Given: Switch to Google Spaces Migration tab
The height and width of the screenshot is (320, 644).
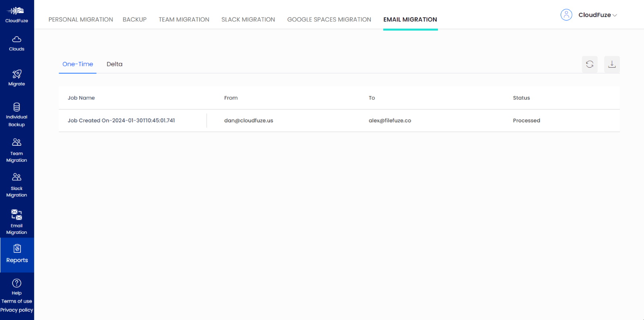Looking at the screenshot, I should (x=329, y=19).
